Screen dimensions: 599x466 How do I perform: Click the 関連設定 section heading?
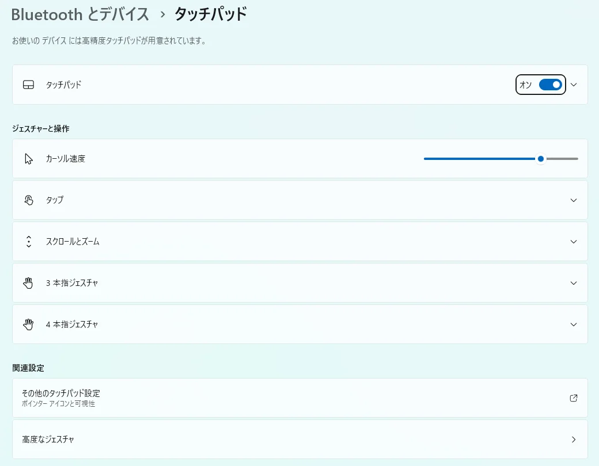[x=28, y=368]
